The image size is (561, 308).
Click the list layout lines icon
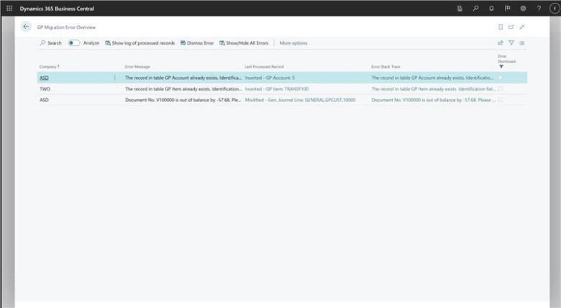click(522, 43)
